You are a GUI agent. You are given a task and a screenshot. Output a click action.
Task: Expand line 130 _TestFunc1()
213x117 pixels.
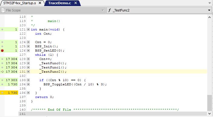[28, 68]
